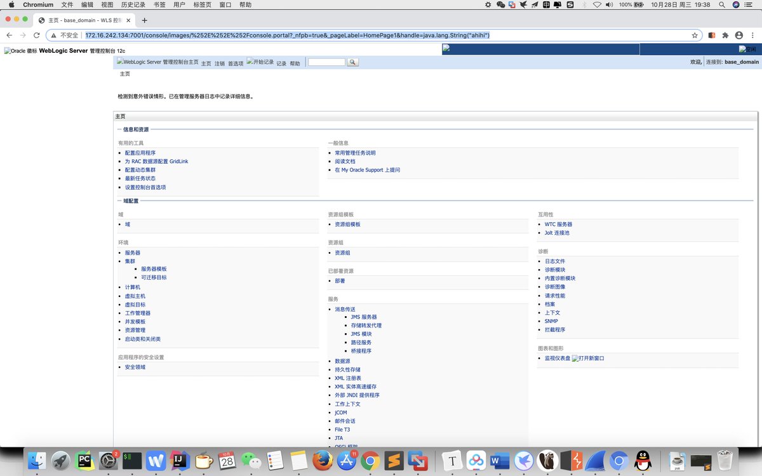Click 注销 in the console toolbar
762x476 pixels.
pyautogui.click(x=220, y=63)
